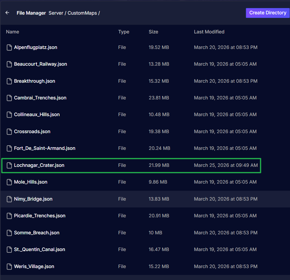
Task: Click file icon next to Crossroads.json
Action: coord(9,132)
